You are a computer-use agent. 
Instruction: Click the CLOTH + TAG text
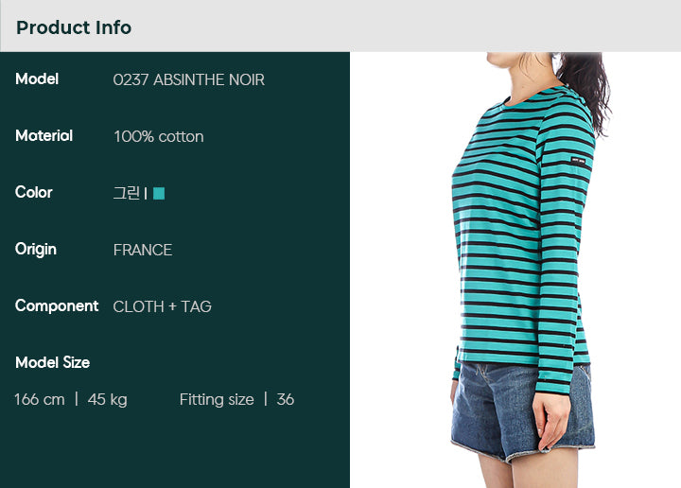pos(162,307)
